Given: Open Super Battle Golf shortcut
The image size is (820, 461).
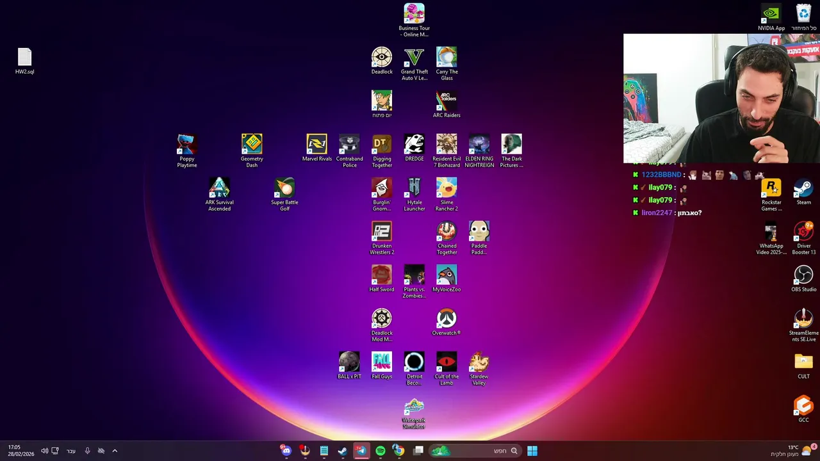Looking at the screenshot, I should tap(284, 194).
